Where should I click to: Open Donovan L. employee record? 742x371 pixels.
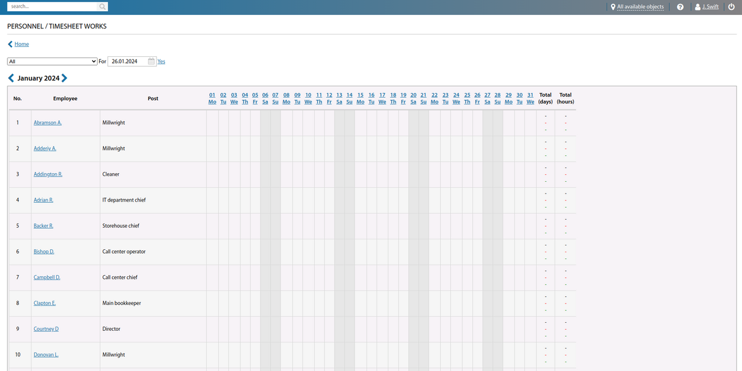coord(45,354)
